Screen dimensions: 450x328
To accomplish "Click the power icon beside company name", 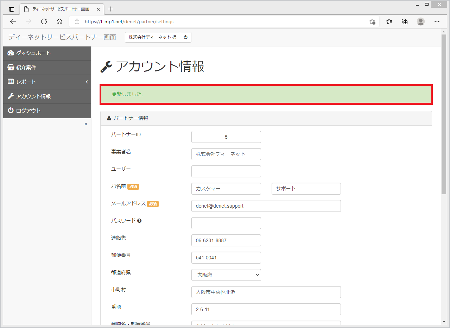I will click(185, 37).
